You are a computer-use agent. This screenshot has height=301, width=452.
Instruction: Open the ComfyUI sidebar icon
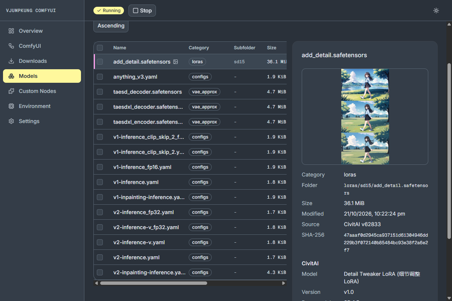(11, 46)
